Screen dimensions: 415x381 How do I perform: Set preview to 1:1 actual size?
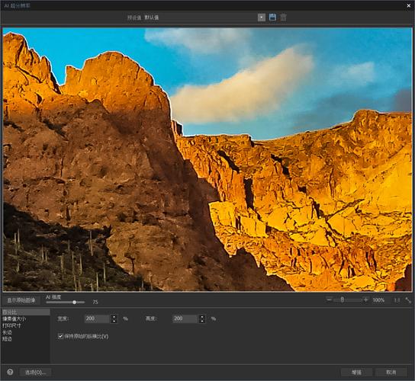[x=397, y=300]
